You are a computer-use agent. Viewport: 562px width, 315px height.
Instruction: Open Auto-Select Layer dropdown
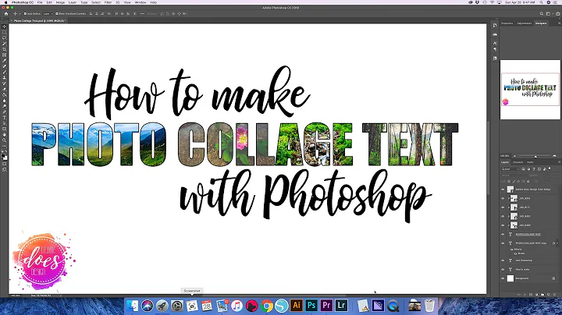click(x=48, y=13)
